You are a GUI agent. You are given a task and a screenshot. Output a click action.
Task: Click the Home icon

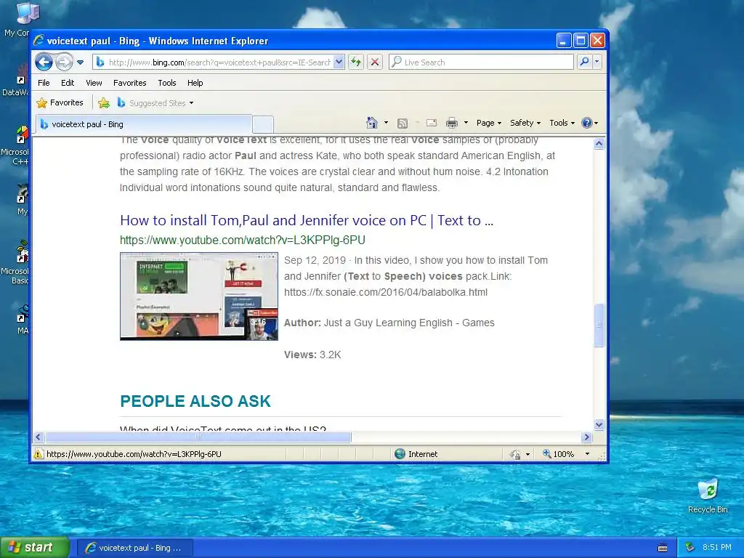click(372, 123)
